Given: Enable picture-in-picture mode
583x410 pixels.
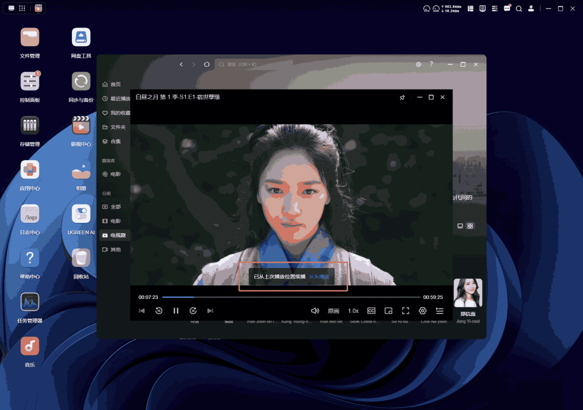Looking at the screenshot, I should [x=389, y=311].
